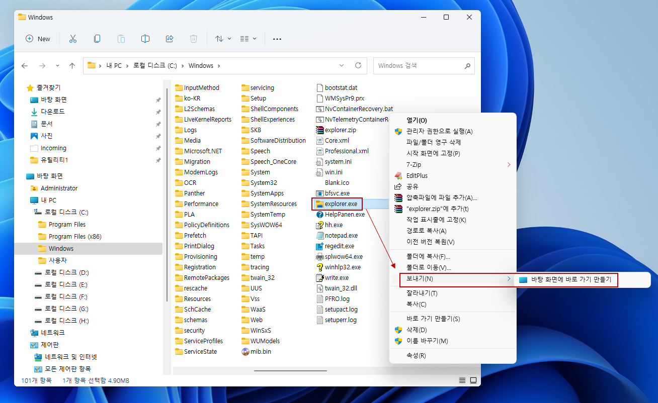Screen dimensions: 658x403
Task: Select the System32 folder
Action: [259, 183]
